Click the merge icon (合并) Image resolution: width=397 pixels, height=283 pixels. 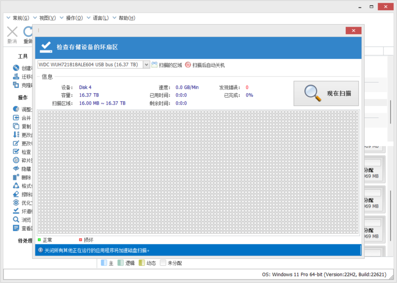pyautogui.click(x=16, y=118)
